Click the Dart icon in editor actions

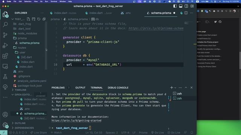tap(182, 13)
